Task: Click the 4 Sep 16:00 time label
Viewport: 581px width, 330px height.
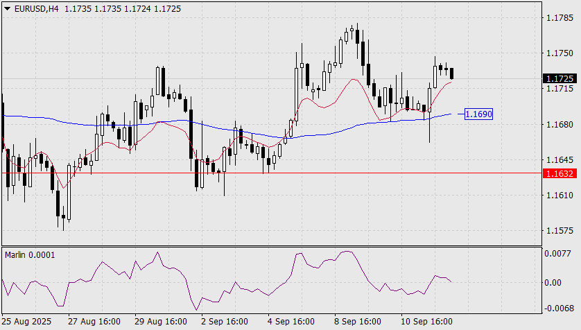Action: 290,322
